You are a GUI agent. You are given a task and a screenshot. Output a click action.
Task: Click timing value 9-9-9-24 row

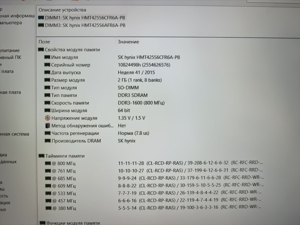(x=191, y=178)
